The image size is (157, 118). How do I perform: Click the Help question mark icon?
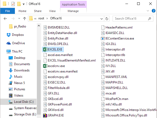coord(154,11)
